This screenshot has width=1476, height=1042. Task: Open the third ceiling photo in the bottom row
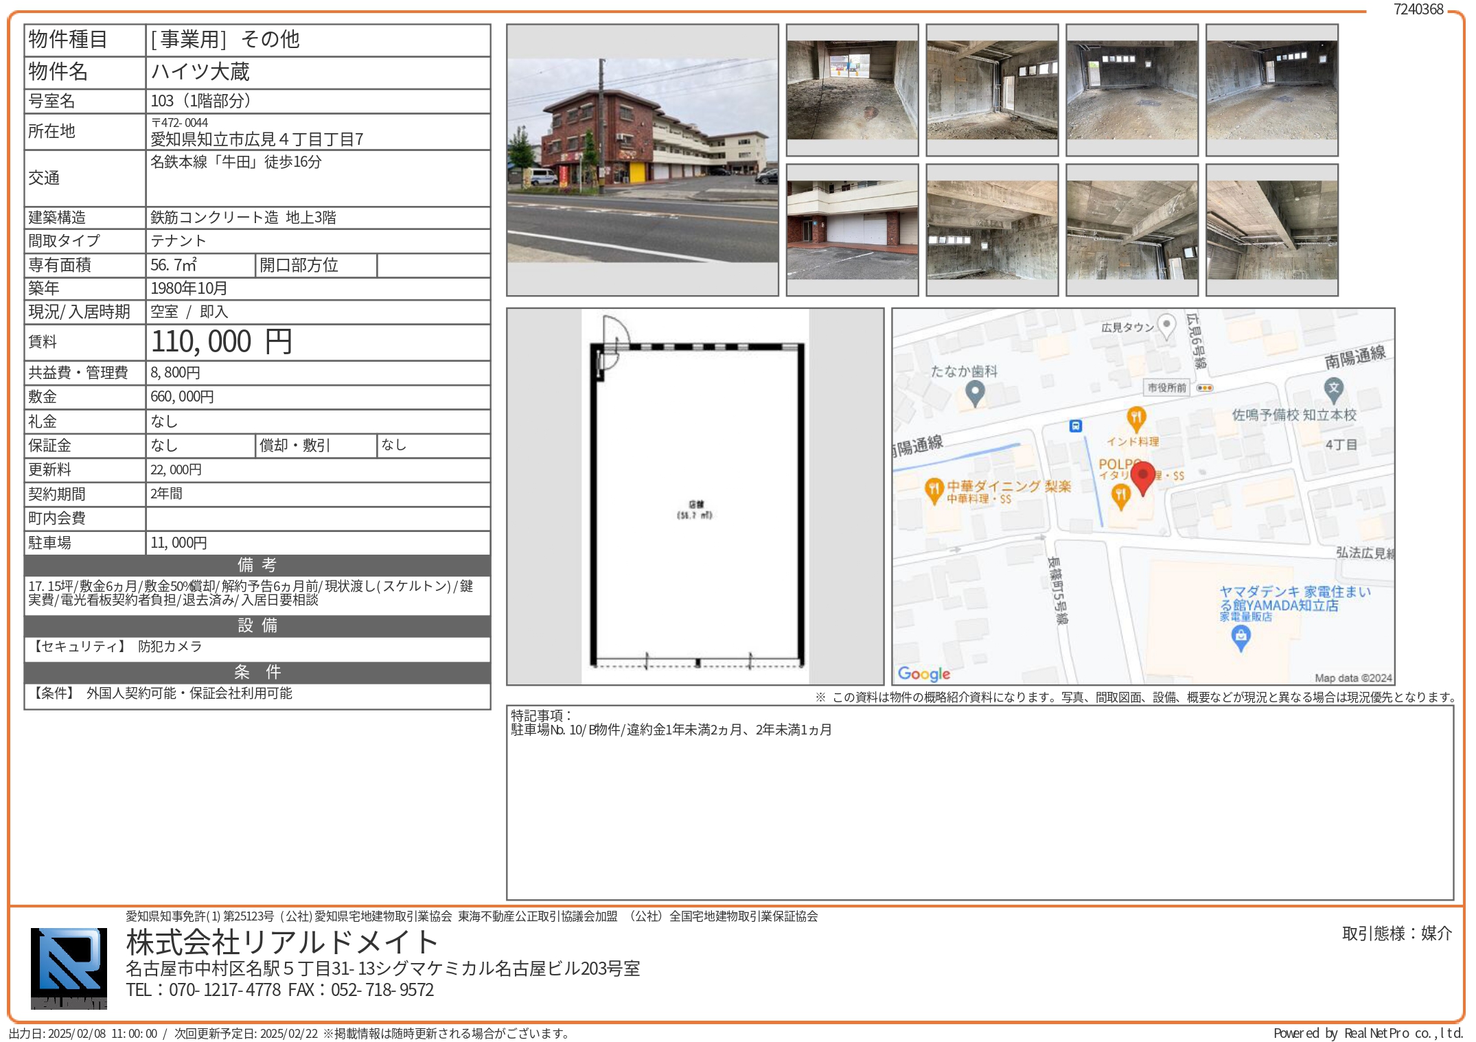1132,230
